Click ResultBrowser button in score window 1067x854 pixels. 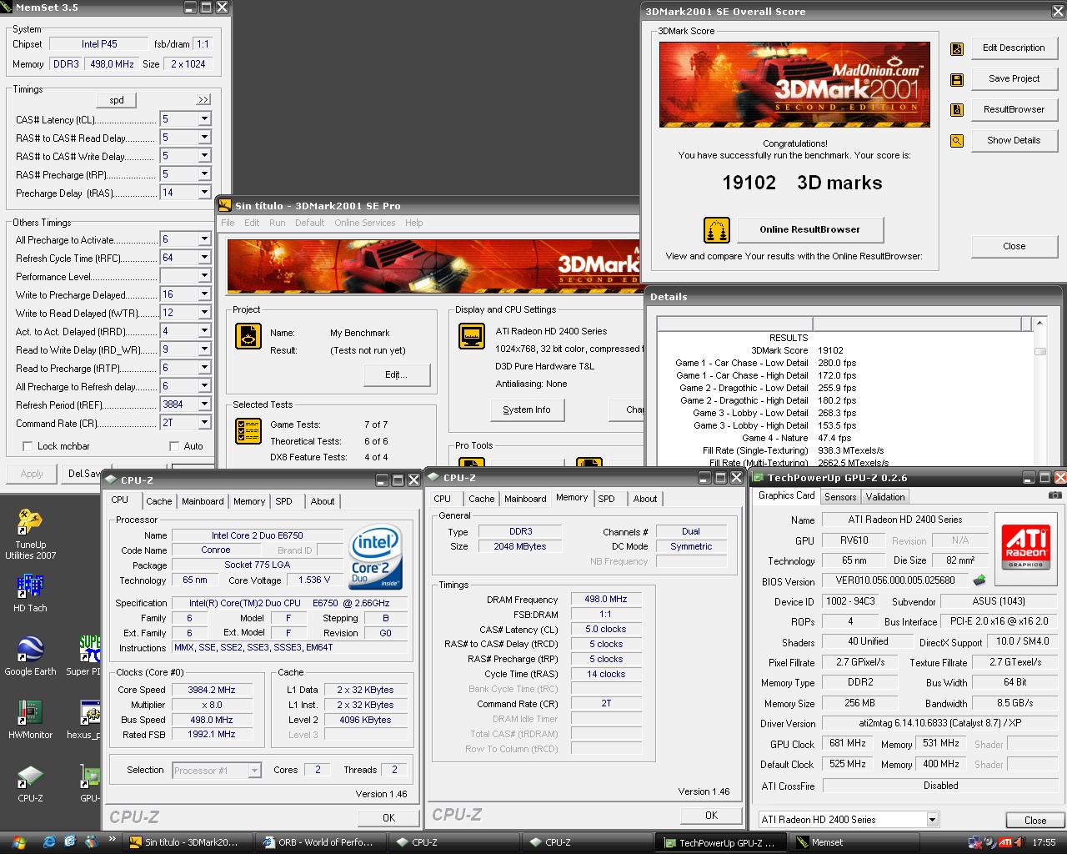(x=1014, y=109)
